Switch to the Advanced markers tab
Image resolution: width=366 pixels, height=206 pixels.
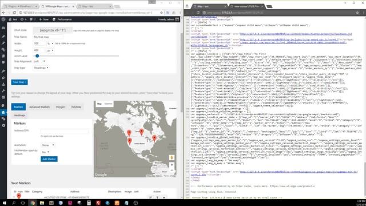39,107
